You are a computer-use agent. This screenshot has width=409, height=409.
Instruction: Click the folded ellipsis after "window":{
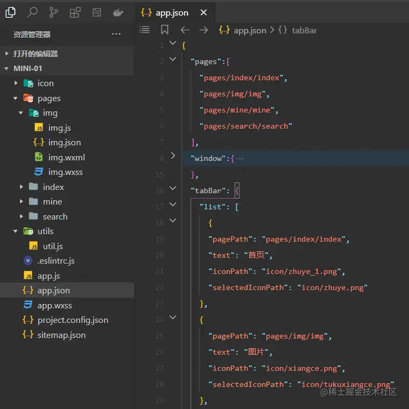click(239, 159)
